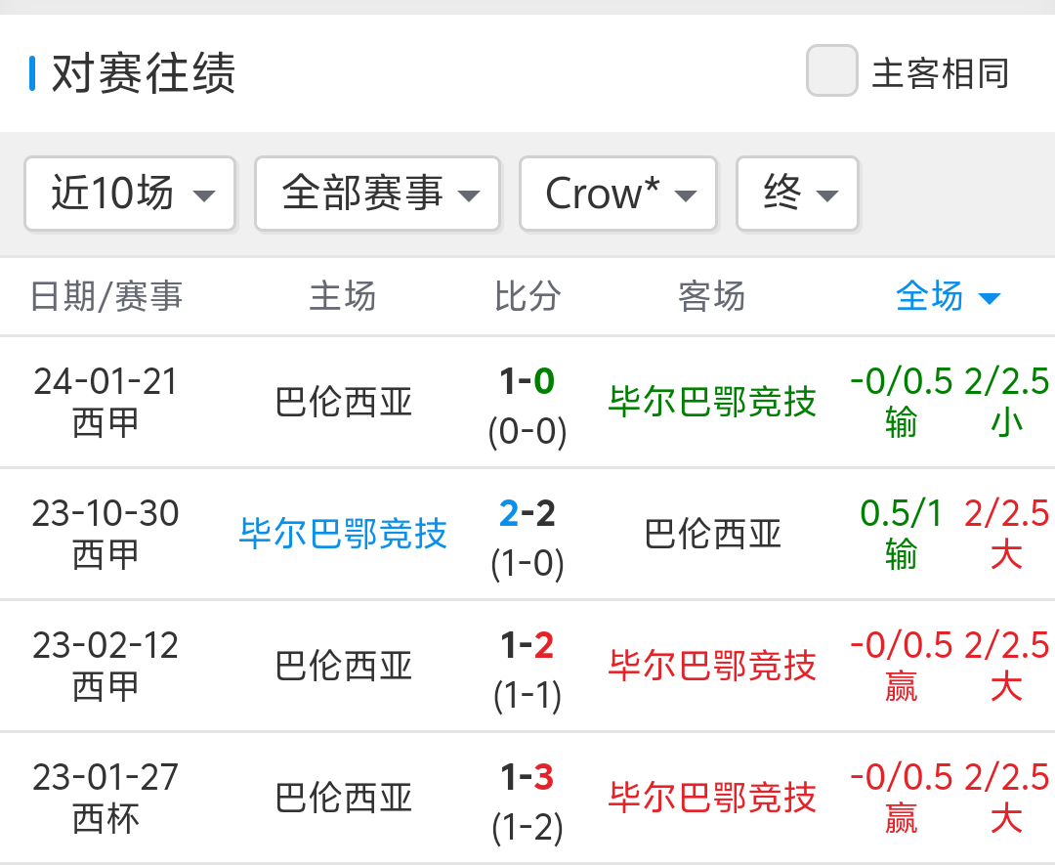Open home team 毕尔巴鄂竞技 in 23-10-30 row
This screenshot has width=1055, height=866.
343,534
